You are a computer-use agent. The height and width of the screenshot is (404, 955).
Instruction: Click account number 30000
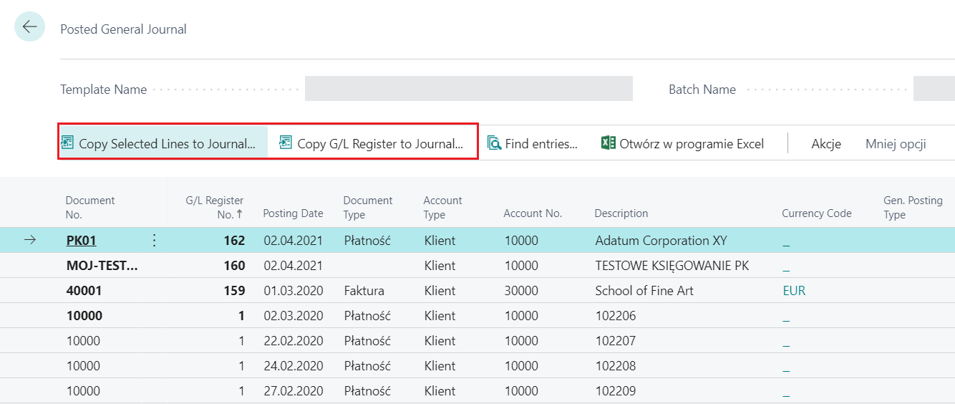point(521,291)
